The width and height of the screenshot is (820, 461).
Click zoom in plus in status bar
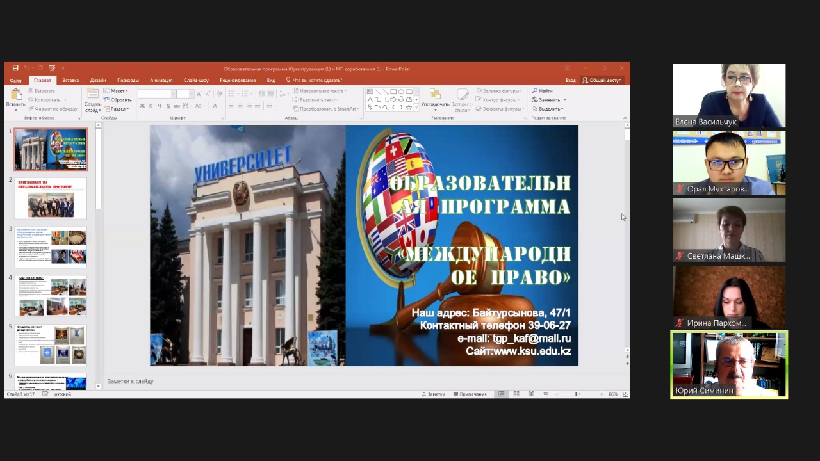tap(602, 394)
